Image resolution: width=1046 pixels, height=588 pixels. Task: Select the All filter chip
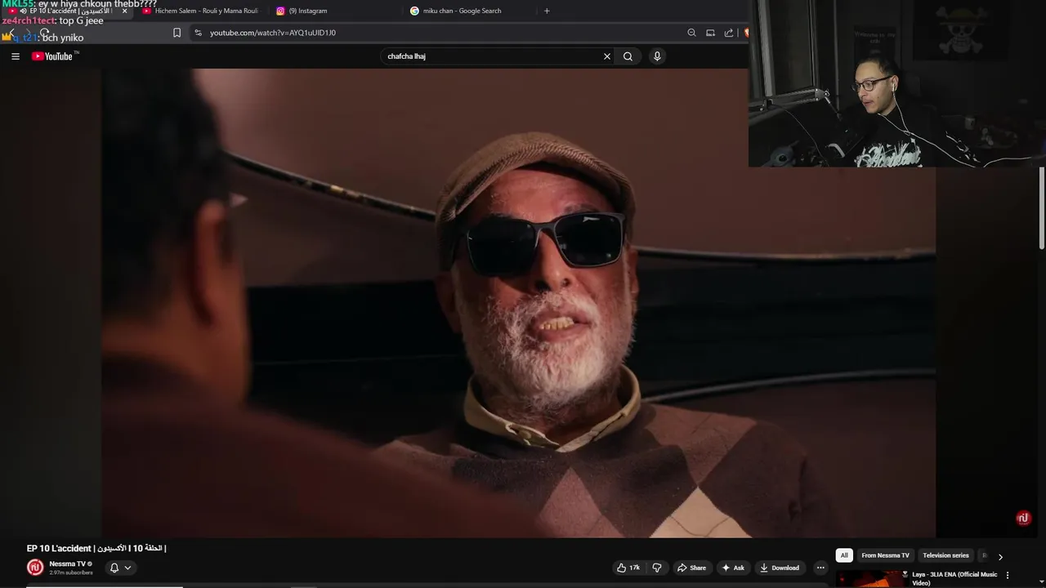[844, 555]
